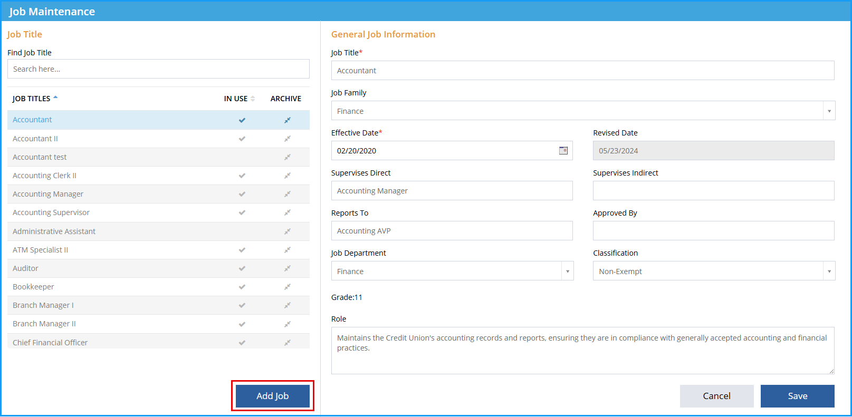
Task: Click the in-use checkmark for Accountant II
Action: click(242, 139)
